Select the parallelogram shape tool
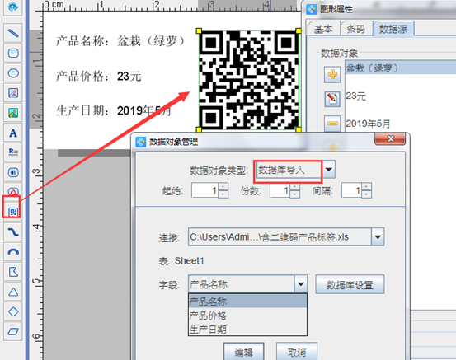The width and height of the screenshot is (456, 360). 13,331
